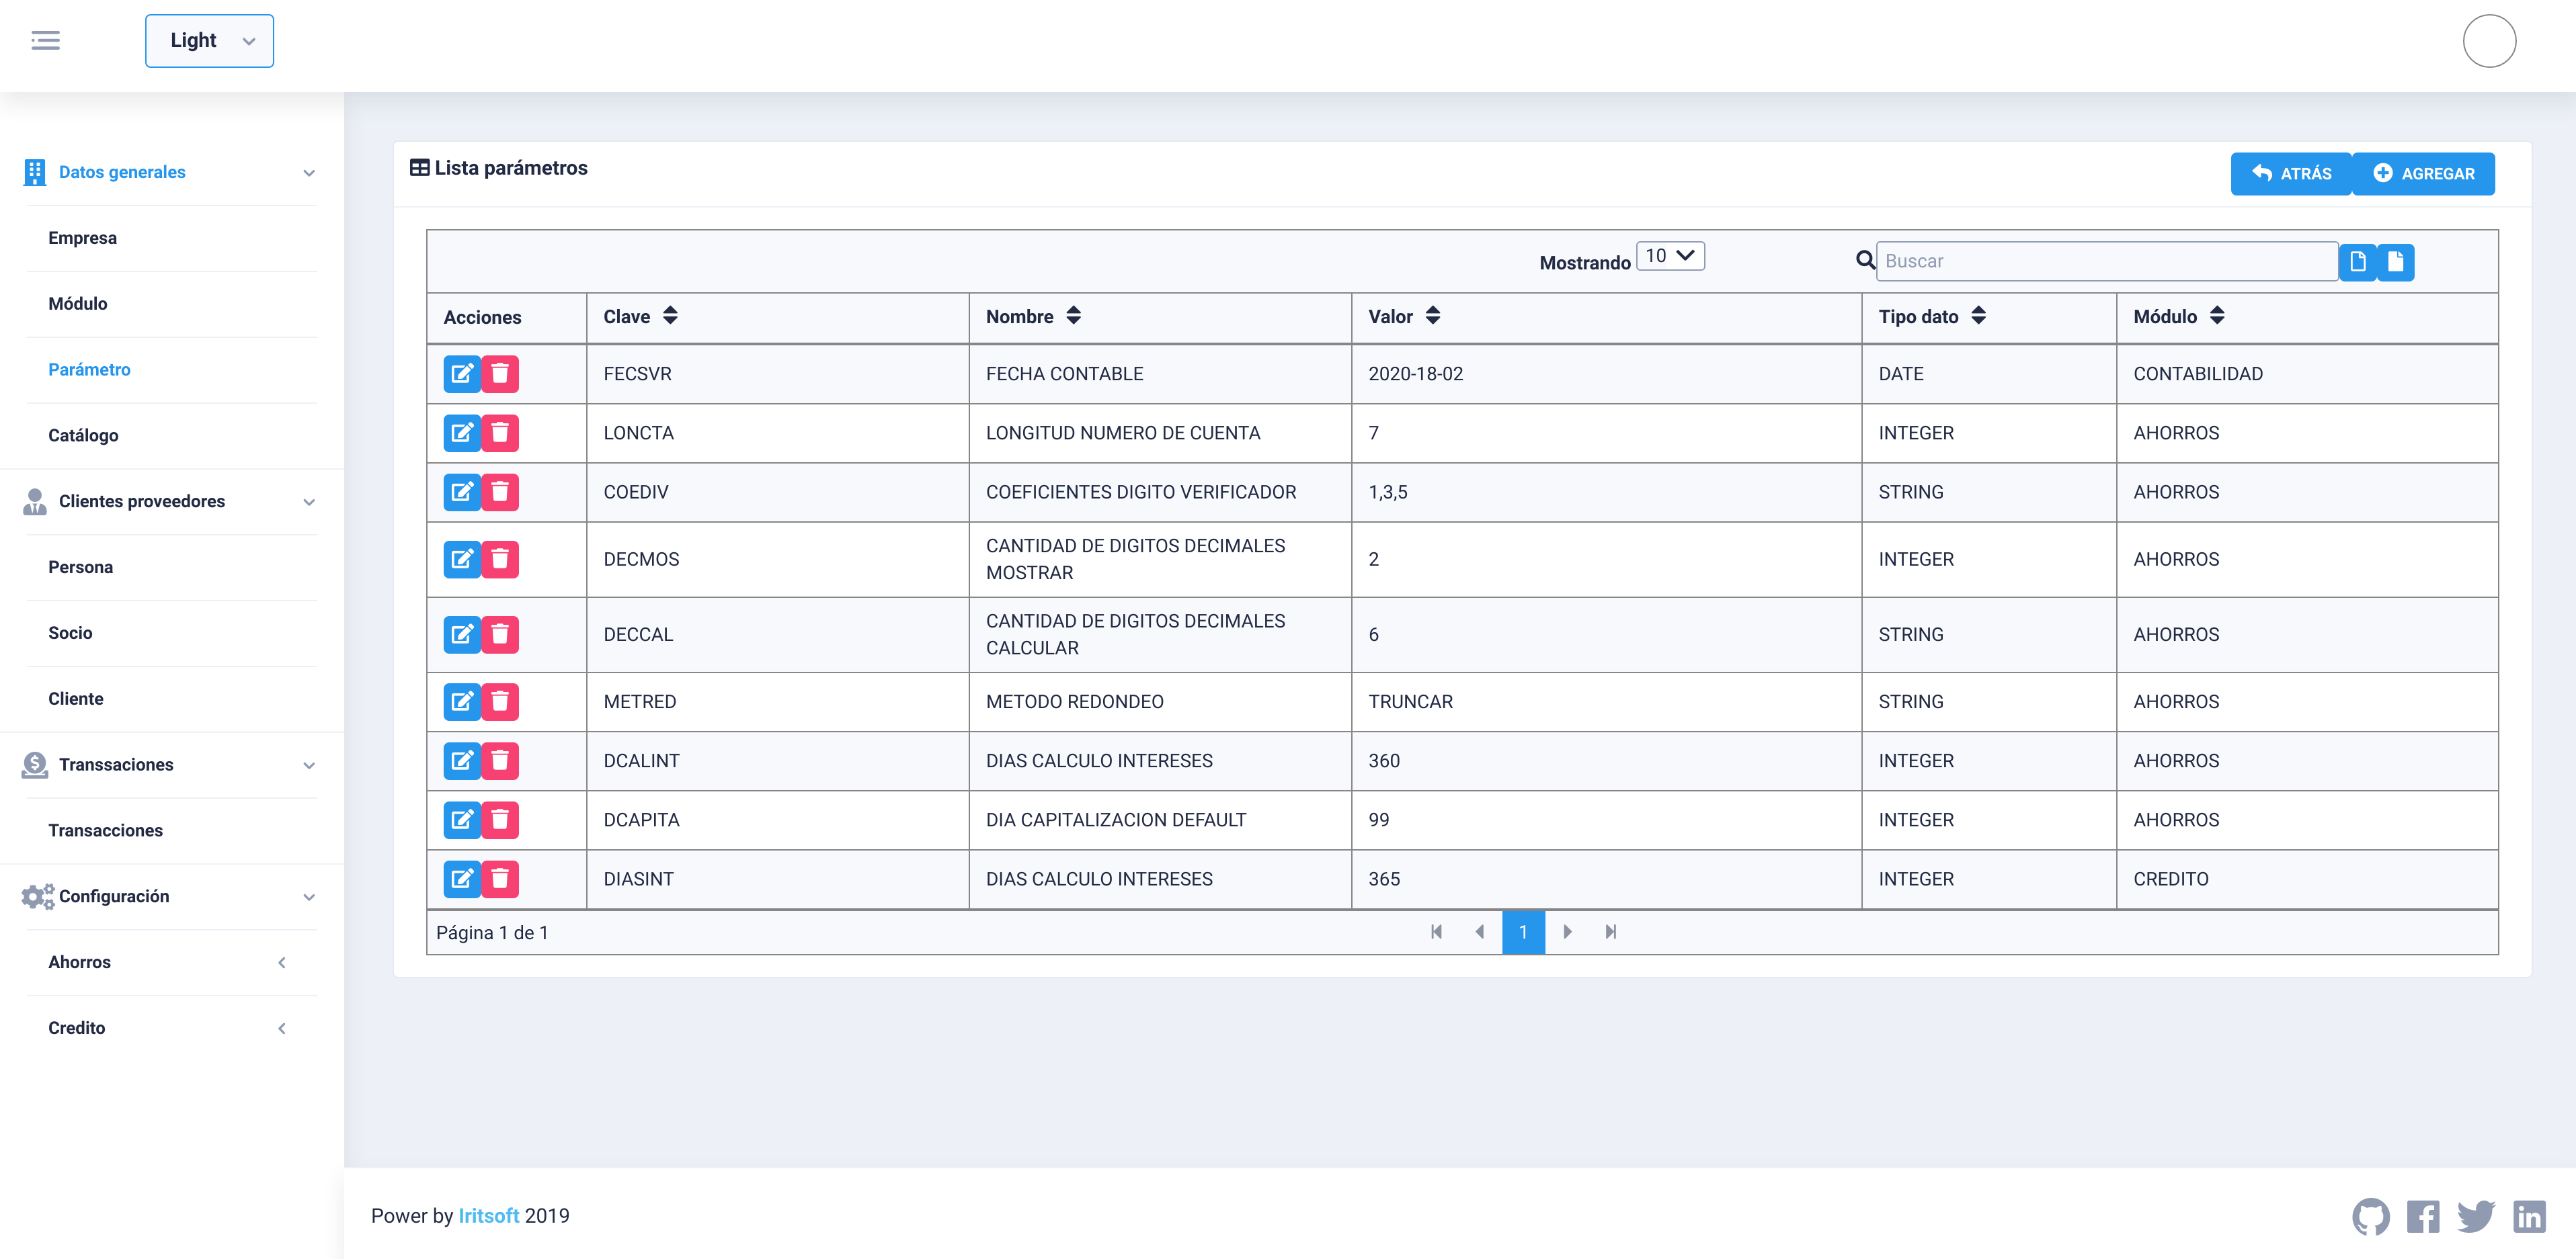
Task: Sort table by Clave column
Action: pos(670,316)
